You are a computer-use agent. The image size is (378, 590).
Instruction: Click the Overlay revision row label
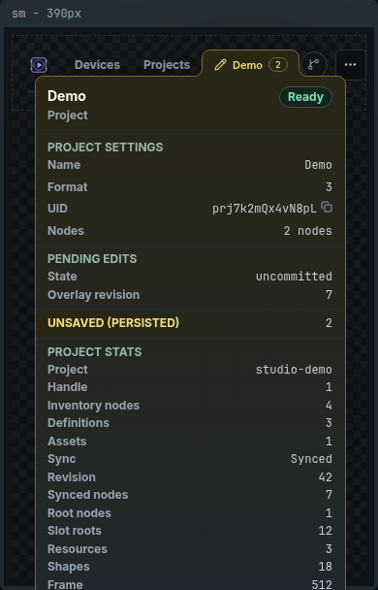click(x=94, y=295)
